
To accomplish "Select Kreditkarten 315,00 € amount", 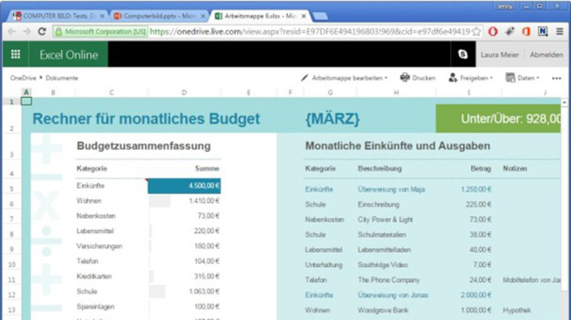I will (207, 277).
